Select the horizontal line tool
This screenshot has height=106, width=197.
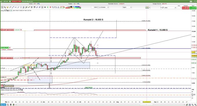point(15,7)
